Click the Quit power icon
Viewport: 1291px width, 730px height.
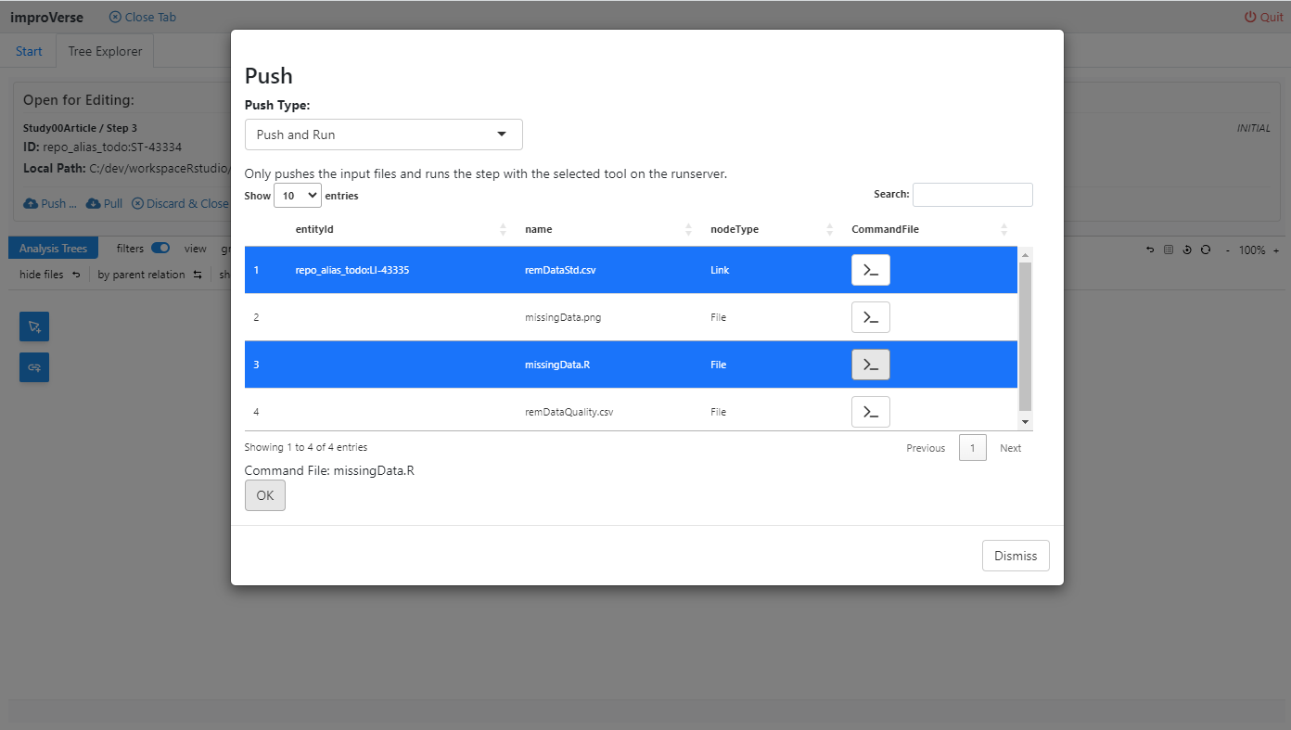point(1250,18)
